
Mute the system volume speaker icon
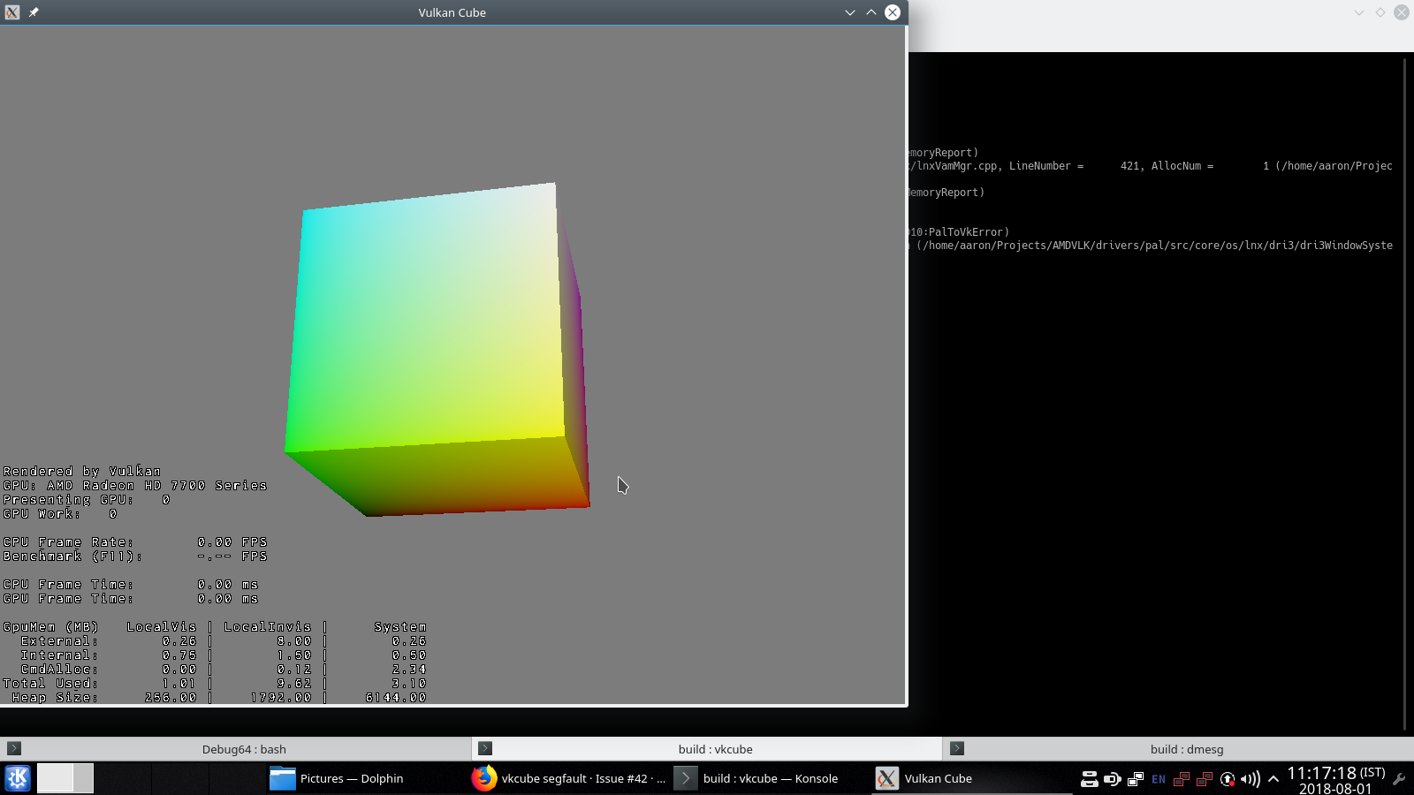click(1248, 779)
